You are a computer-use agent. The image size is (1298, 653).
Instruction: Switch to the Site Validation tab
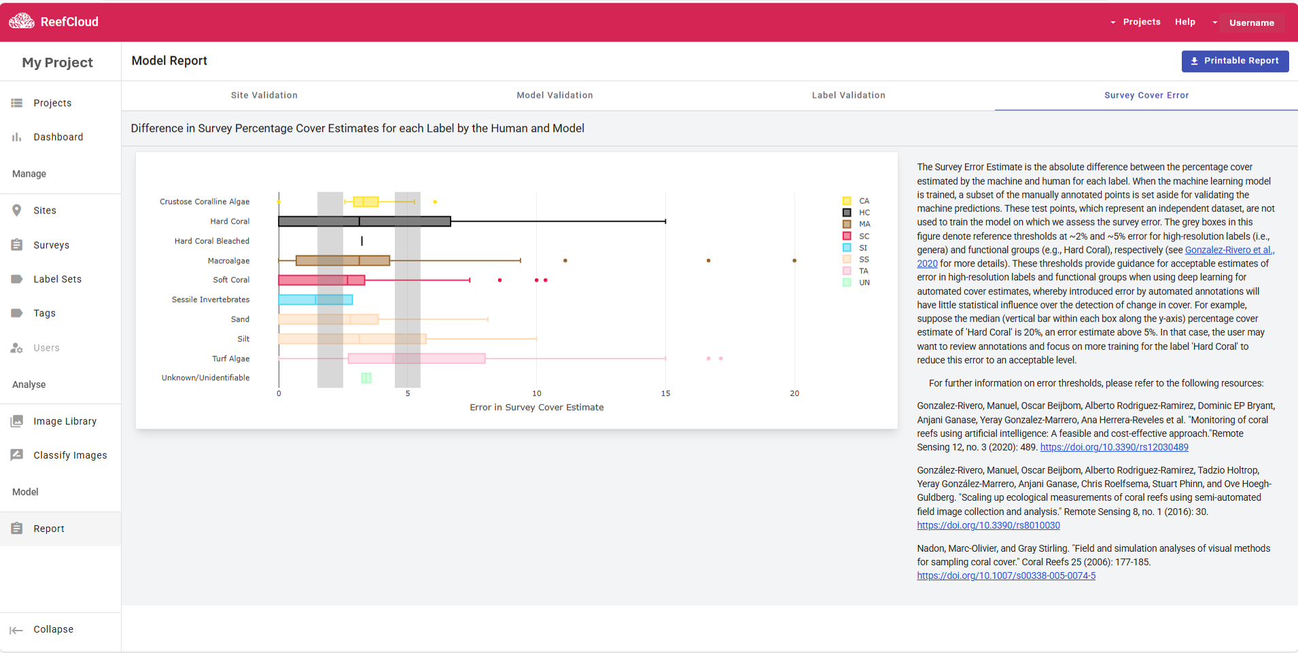264,95
